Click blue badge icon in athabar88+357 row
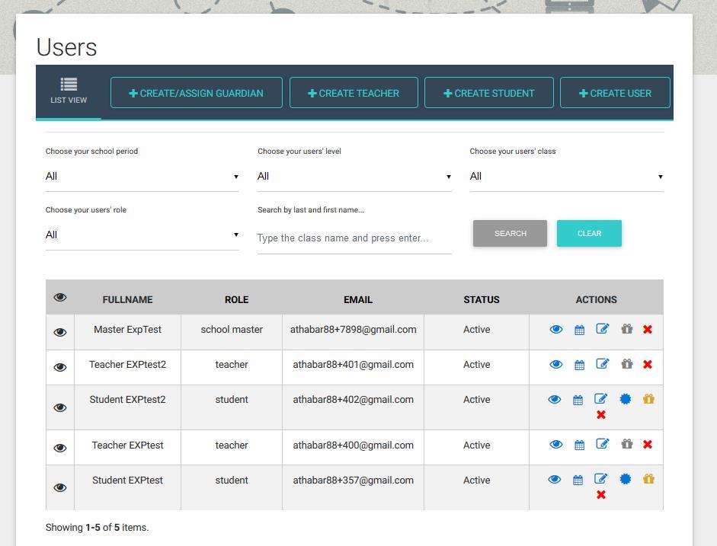717x546 pixels. click(x=626, y=479)
